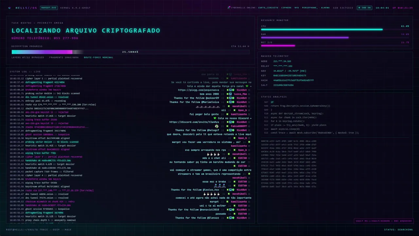The image size is (419, 236).
Task: Click the decryption progress bar
Action: click(130, 52)
